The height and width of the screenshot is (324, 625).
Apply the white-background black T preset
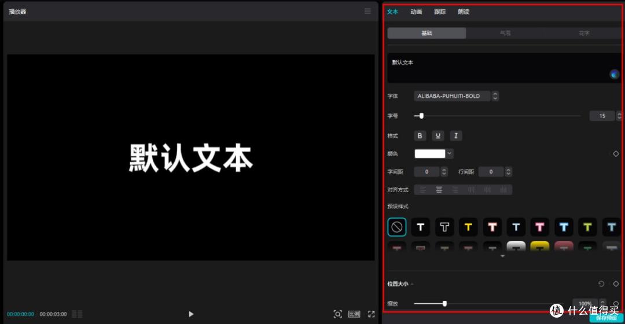coord(516,246)
